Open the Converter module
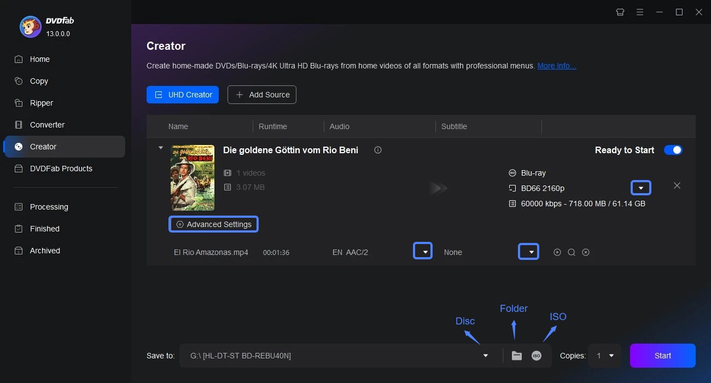Viewport: 711px width, 383px height. tap(47, 125)
